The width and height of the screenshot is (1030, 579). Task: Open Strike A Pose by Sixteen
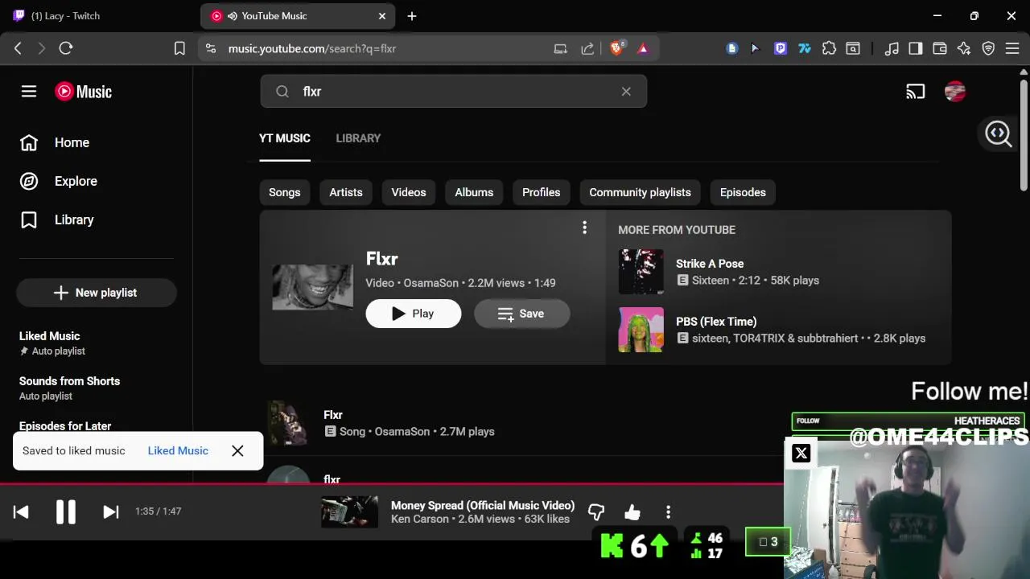710,264
